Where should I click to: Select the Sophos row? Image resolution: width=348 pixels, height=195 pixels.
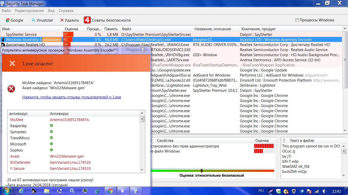tap(74, 150)
